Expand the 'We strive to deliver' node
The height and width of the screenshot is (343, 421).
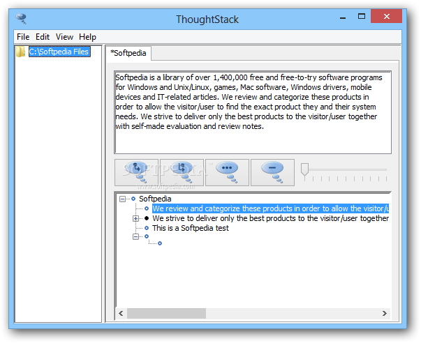pyautogui.click(x=136, y=219)
